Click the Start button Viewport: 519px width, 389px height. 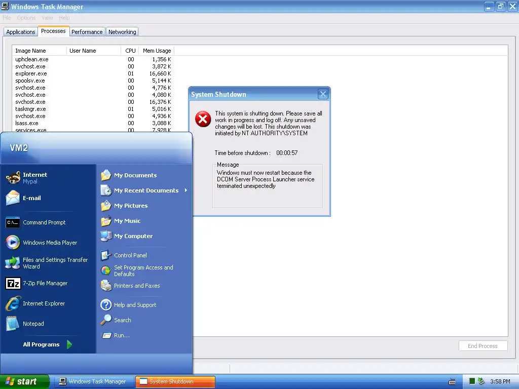[x=24, y=381]
